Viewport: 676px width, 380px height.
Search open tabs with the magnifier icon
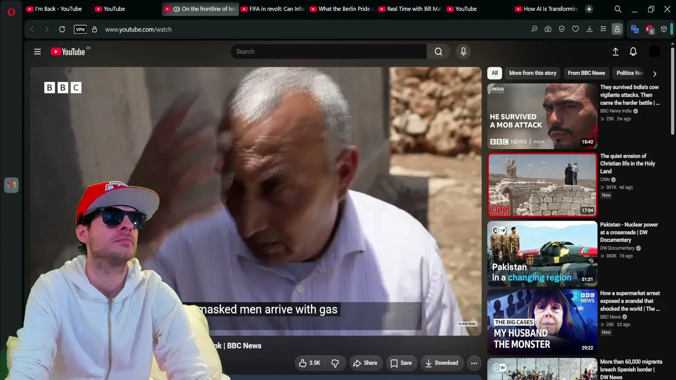coord(618,9)
